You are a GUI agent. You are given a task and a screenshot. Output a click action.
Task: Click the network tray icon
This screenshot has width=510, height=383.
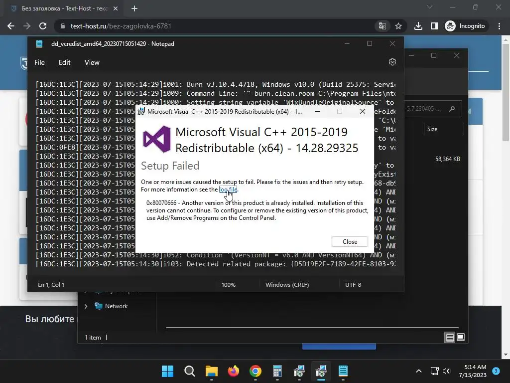[434, 371]
